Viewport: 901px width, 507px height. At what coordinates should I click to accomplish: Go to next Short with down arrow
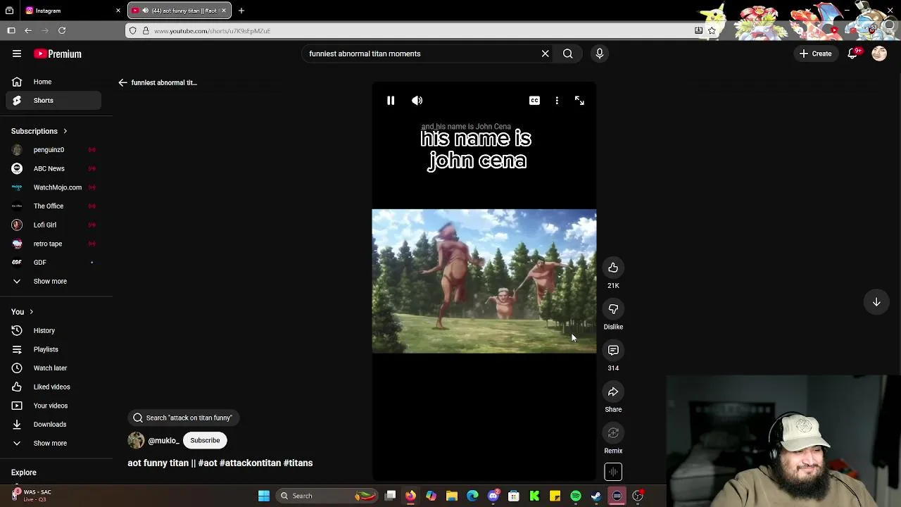[876, 302]
